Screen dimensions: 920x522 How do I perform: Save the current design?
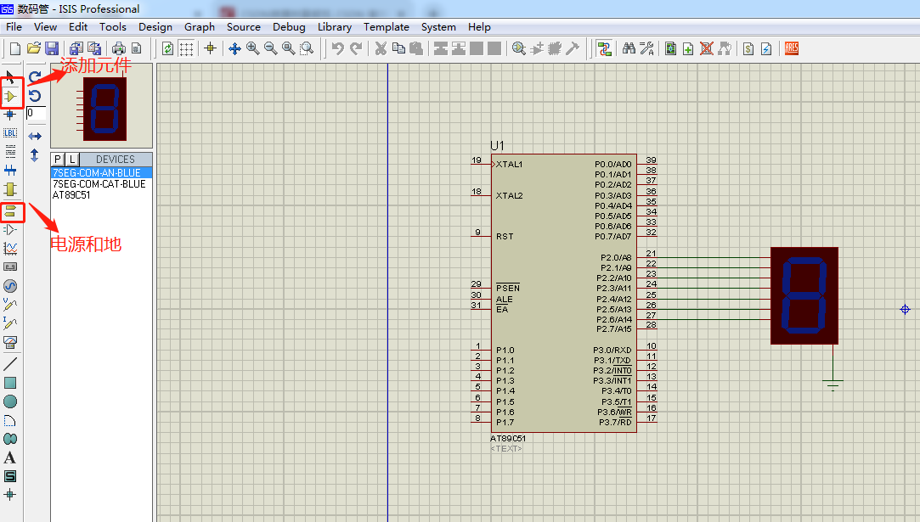click(x=52, y=48)
